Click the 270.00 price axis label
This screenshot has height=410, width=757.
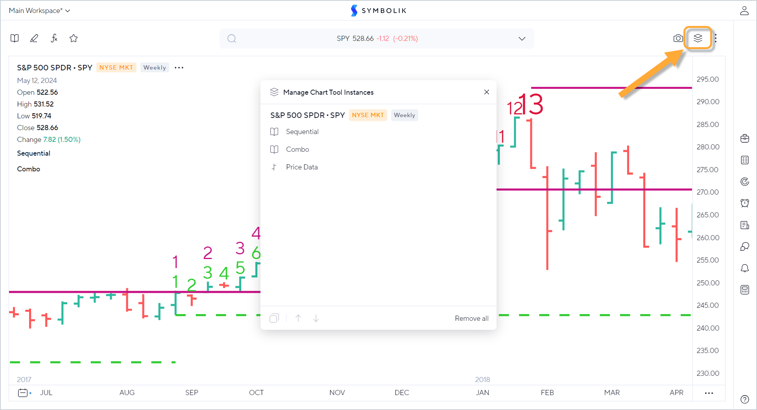pyautogui.click(x=708, y=192)
